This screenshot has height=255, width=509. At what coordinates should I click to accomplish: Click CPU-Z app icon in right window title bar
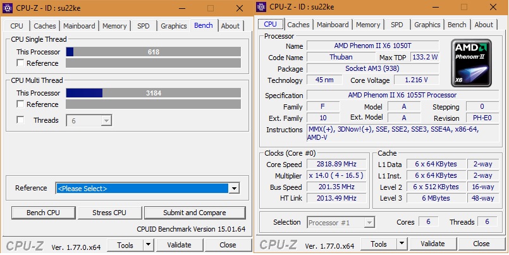261,6
